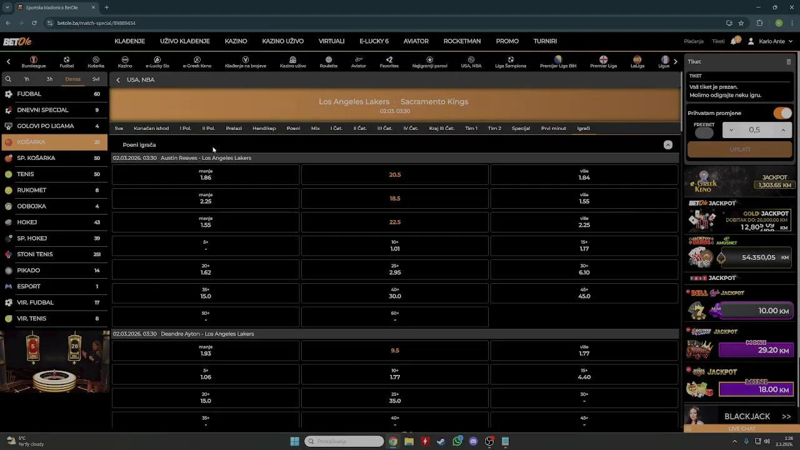This screenshot has height=450, width=800.
Task: Open the Euroleague shortcut icon
Action: 34,62
